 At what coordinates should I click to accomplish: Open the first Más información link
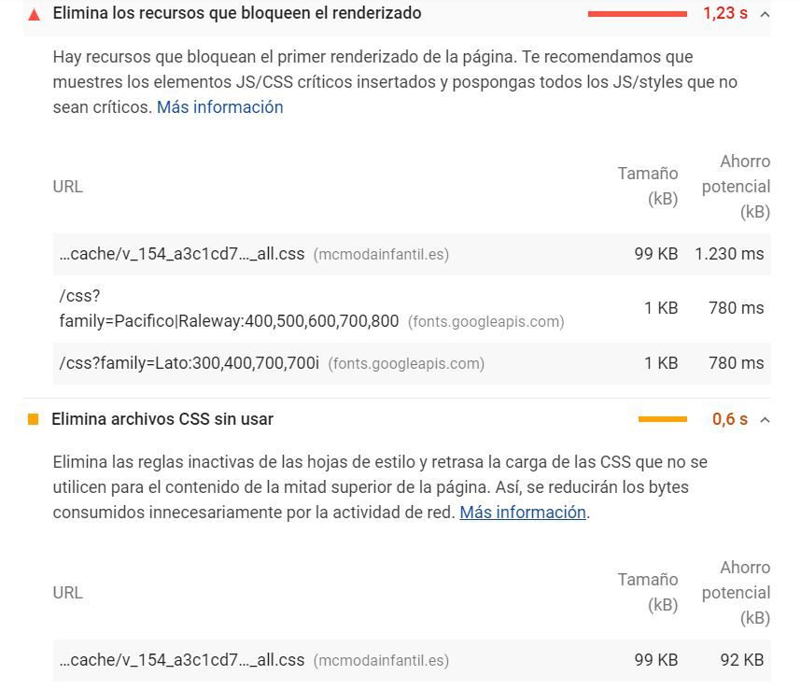[219, 107]
